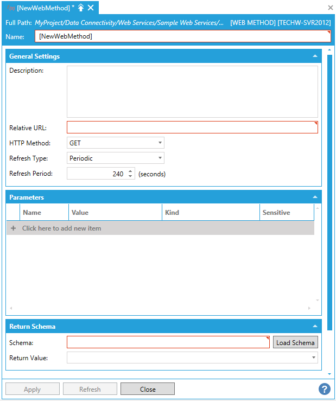Click the plus icon to add a parameter

[13, 228]
